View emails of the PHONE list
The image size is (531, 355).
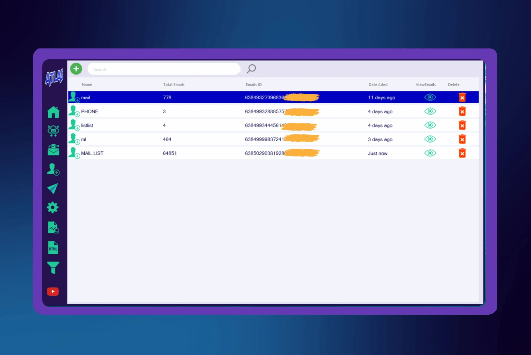click(x=430, y=111)
